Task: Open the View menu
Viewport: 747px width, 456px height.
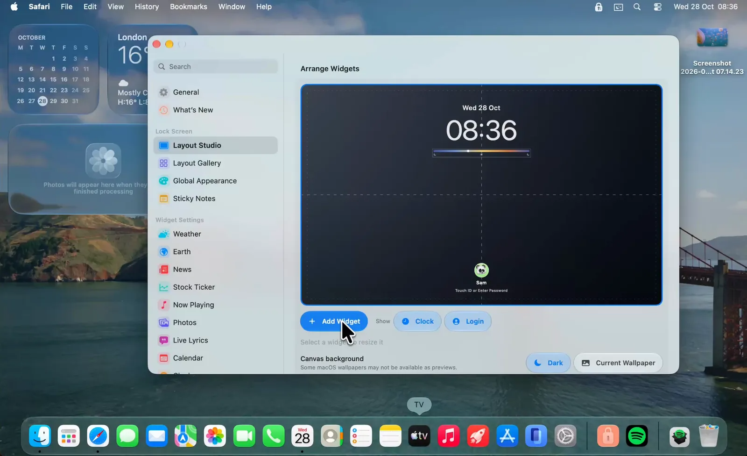Action: coord(115,7)
